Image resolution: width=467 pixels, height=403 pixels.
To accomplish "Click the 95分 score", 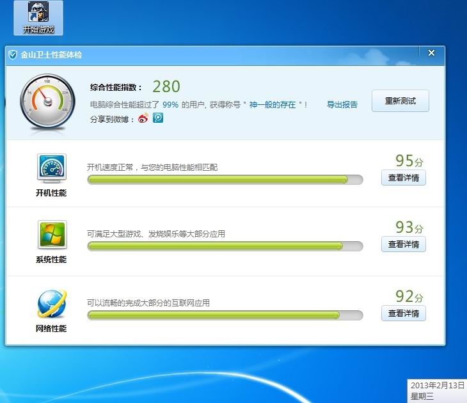I will point(409,161).
